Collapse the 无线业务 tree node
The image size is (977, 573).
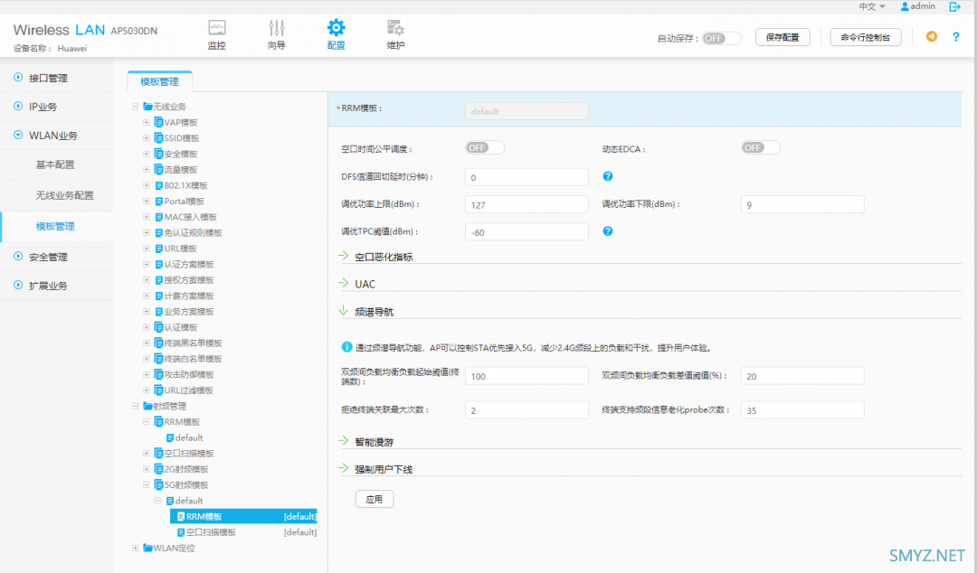(135, 107)
